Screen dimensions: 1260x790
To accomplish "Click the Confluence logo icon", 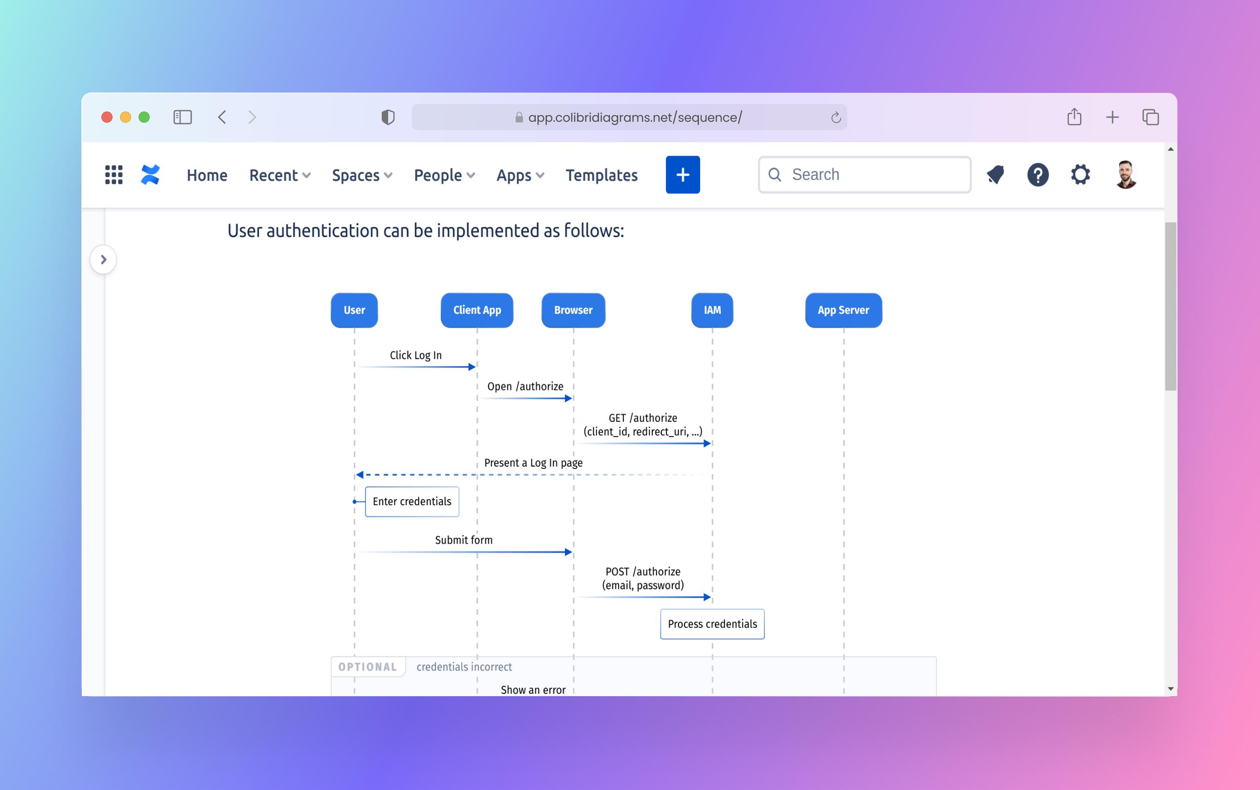I will [151, 175].
